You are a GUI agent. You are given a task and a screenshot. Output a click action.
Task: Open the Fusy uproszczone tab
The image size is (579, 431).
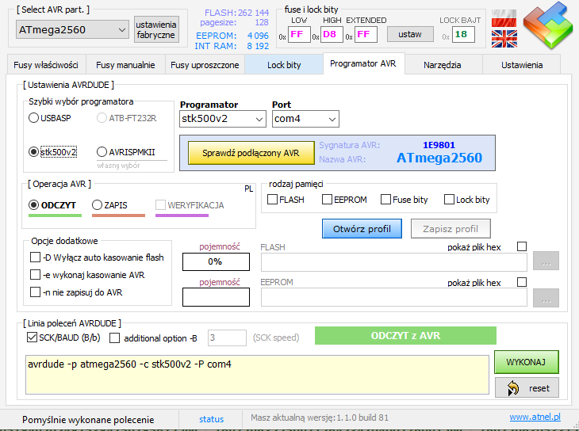205,65
